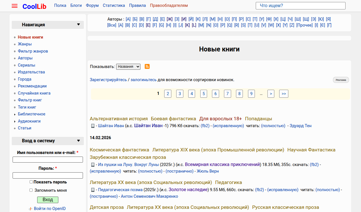361x212 pixels.
Task: Open the Форум menu item
Action: click(x=92, y=5)
